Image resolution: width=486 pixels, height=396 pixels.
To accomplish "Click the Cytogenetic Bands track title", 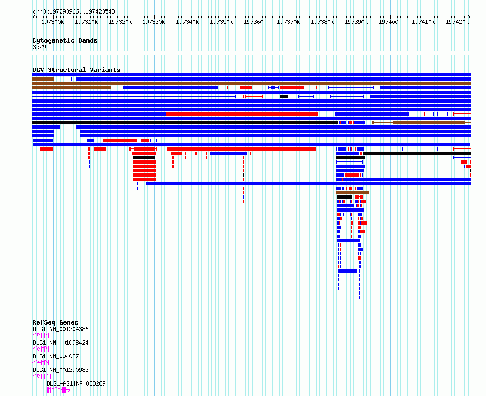I will (65, 40).
